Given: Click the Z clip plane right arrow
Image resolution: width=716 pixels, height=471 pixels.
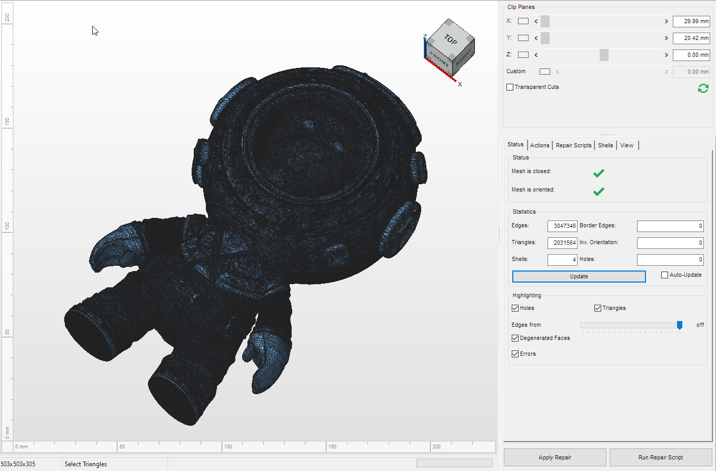Looking at the screenshot, I should [x=666, y=55].
